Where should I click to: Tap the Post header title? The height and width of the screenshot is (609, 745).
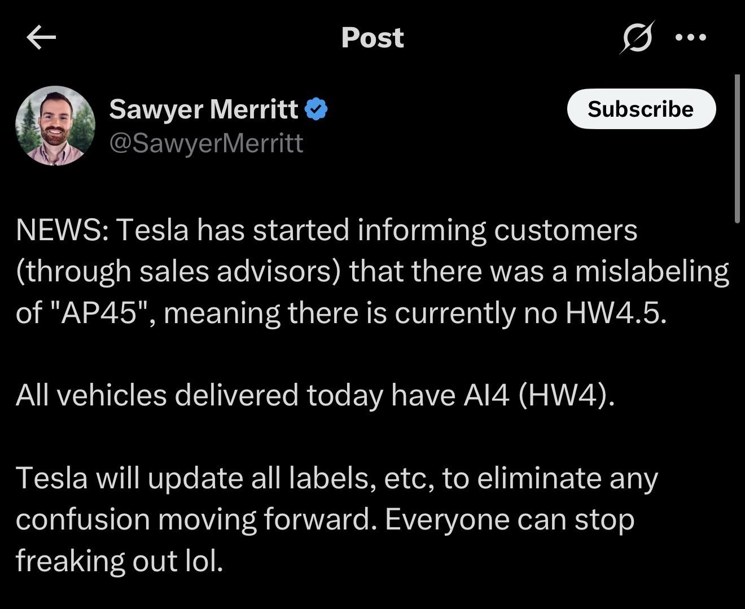point(373,38)
